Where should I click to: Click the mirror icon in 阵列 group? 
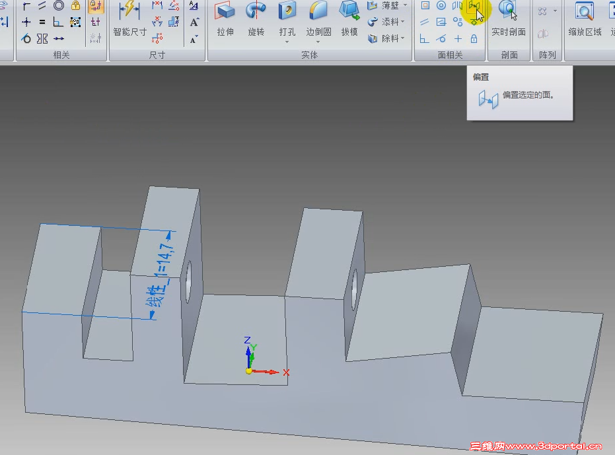pyautogui.click(x=543, y=34)
